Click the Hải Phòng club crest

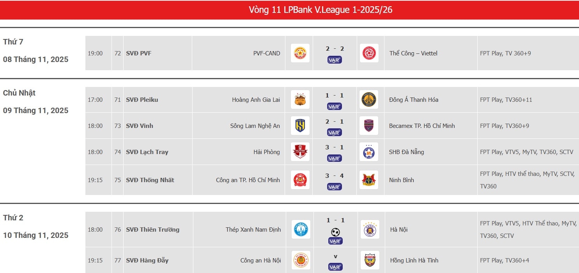point(300,152)
